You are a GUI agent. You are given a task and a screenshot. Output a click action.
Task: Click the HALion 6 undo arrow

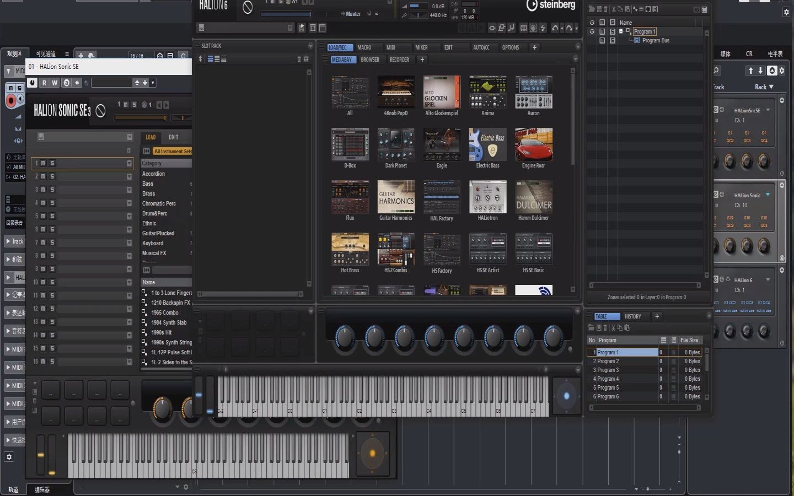tap(555, 28)
